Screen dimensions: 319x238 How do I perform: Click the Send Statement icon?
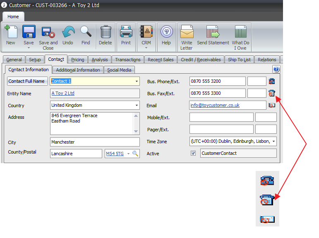coord(213,31)
